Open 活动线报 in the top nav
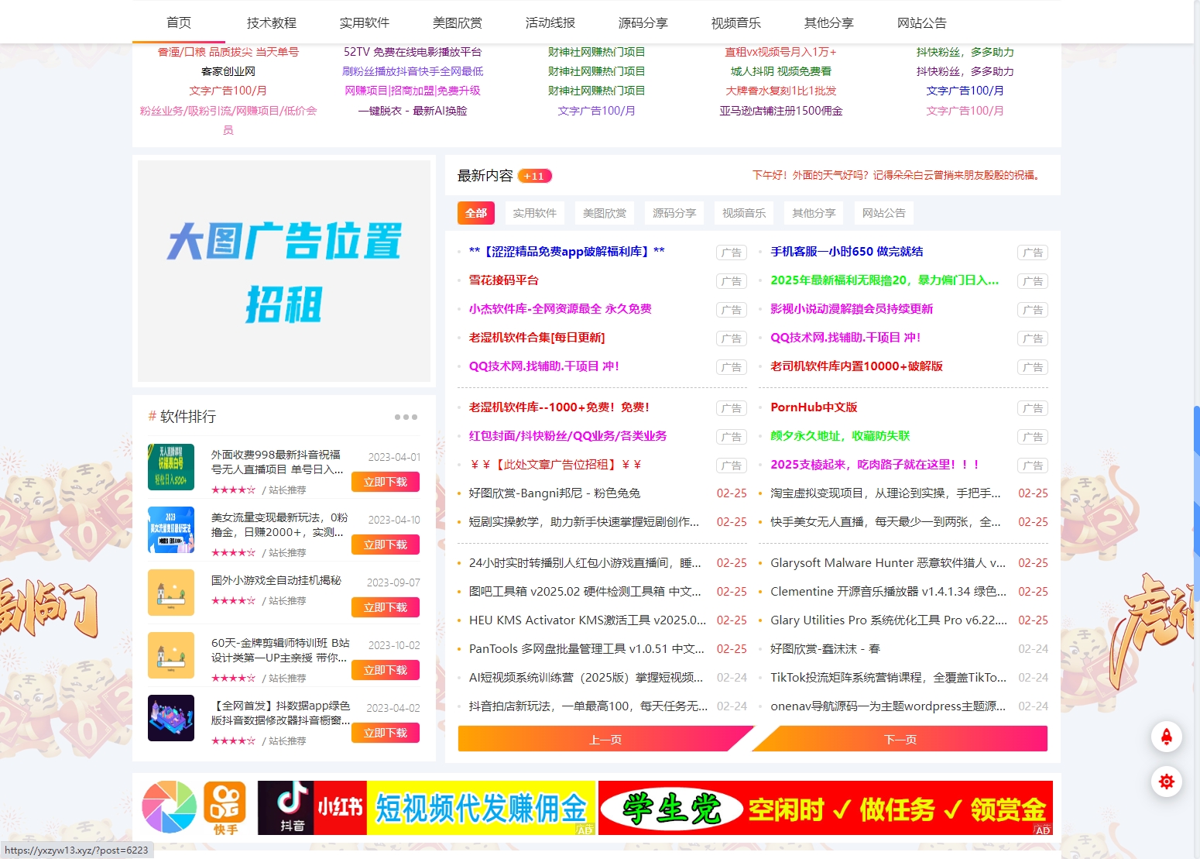Screen dimensions: 1200x859 (550, 22)
